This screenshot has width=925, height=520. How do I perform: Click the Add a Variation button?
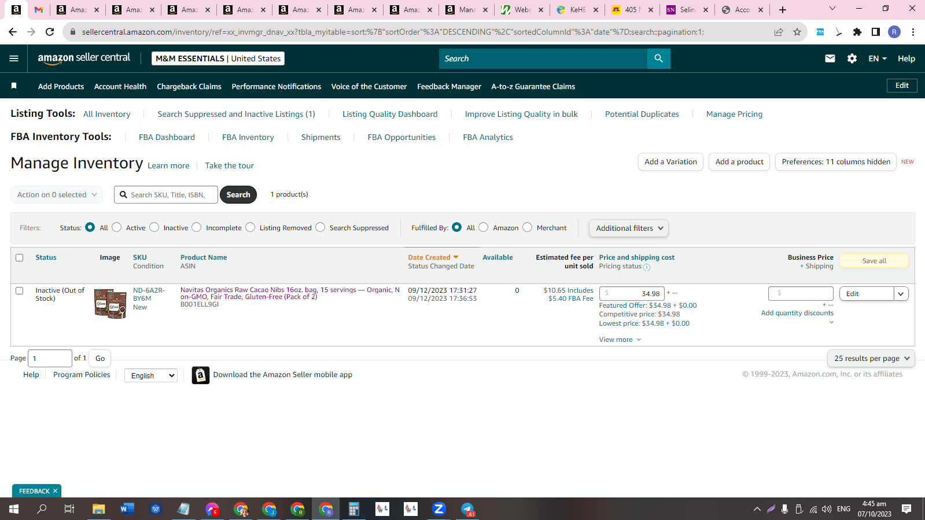tap(670, 162)
